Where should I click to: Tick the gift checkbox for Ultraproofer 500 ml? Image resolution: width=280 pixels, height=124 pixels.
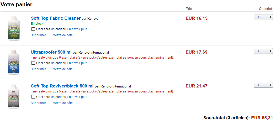[33, 63]
